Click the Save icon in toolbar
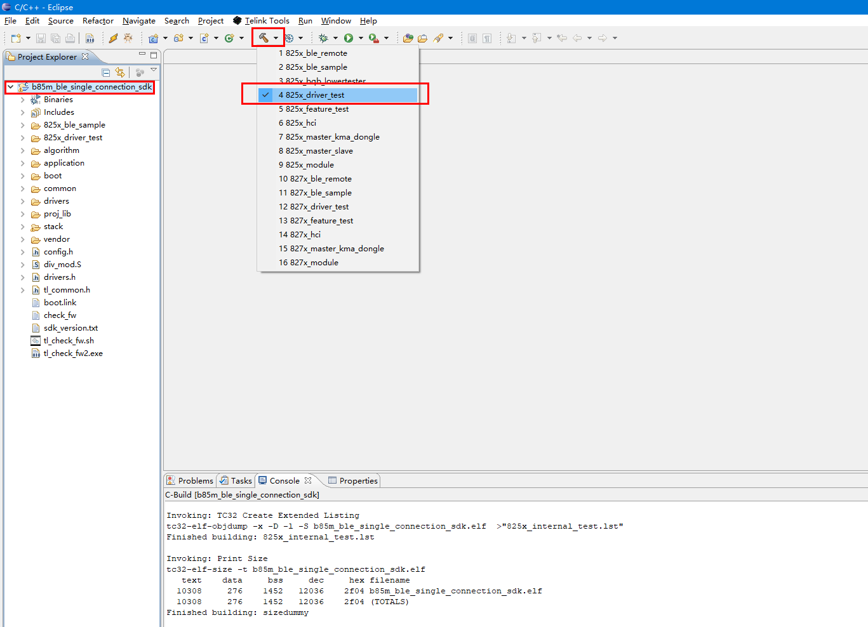Image resolution: width=868 pixels, height=627 pixels. [x=41, y=38]
